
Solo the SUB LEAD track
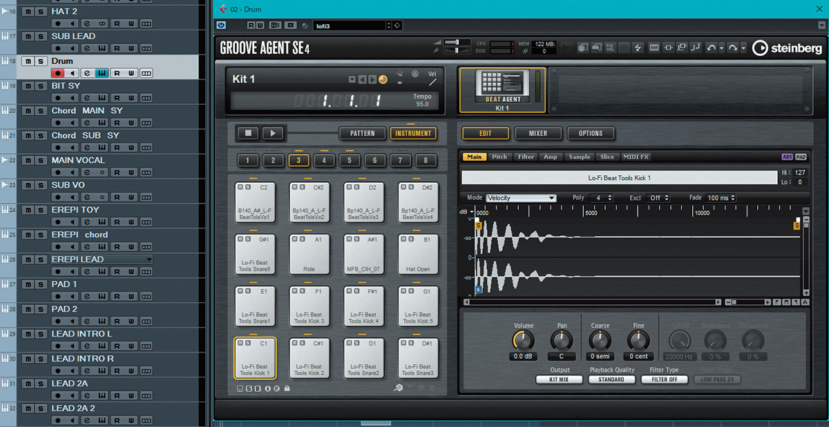pyautogui.click(x=41, y=37)
